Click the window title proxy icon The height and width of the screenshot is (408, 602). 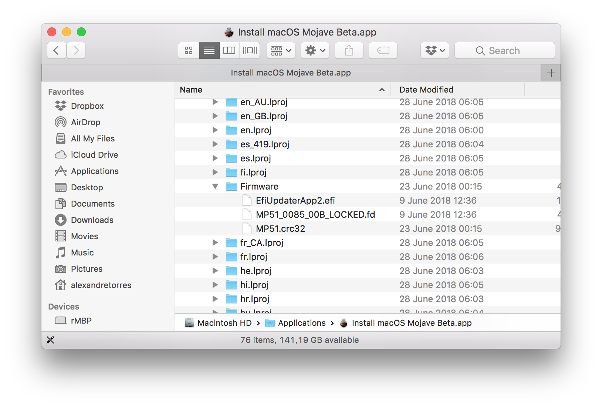coord(229,32)
